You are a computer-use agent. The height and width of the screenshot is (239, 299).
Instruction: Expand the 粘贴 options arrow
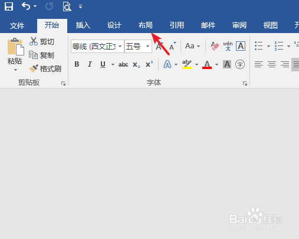15,70
